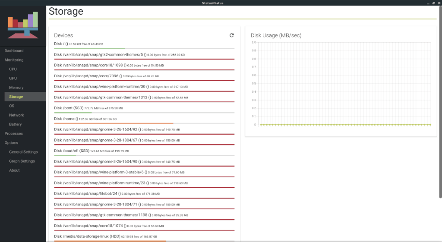
Task: Select the Storage sidebar item
Action: click(16, 97)
